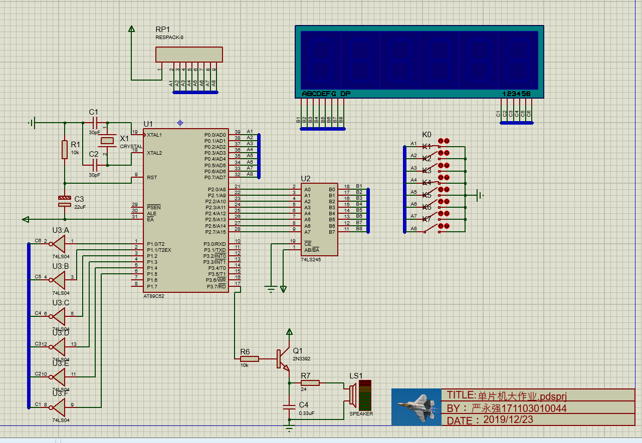Select the blue six-digit seven-segment display
Screen dimensions: 642x443
click(419, 62)
